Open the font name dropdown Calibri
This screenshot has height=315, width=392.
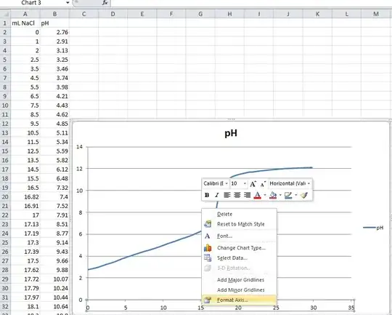click(x=226, y=183)
